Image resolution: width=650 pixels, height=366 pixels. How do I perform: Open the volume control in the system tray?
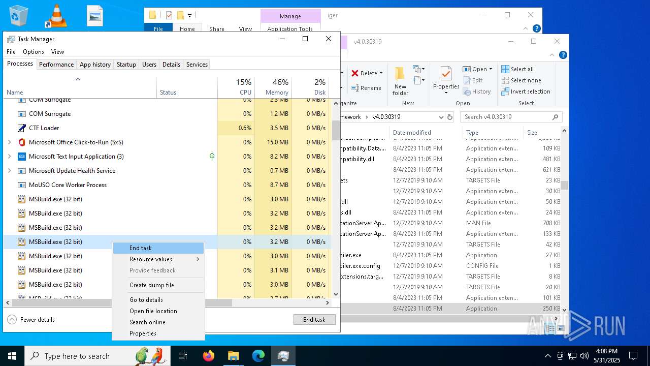[584, 356]
